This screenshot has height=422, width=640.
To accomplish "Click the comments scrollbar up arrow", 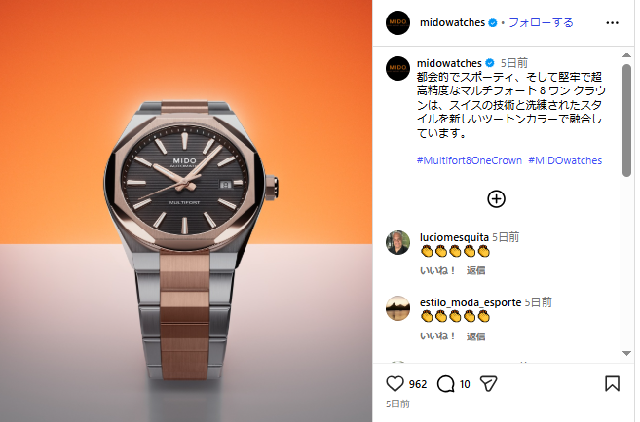I will (626, 55).
